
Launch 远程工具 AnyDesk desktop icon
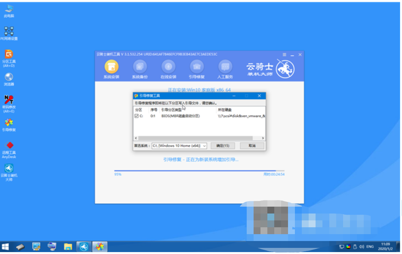(9, 150)
